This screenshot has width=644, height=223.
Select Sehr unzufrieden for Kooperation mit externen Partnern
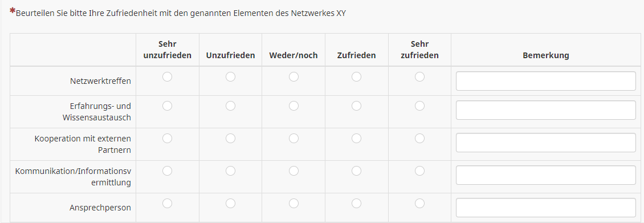[167, 139]
